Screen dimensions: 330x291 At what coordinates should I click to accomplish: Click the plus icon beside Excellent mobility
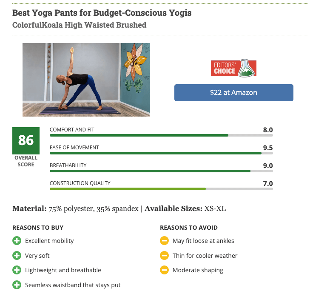coord(17,241)
